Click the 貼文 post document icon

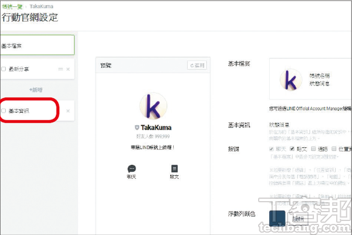(x=174, y=168)
